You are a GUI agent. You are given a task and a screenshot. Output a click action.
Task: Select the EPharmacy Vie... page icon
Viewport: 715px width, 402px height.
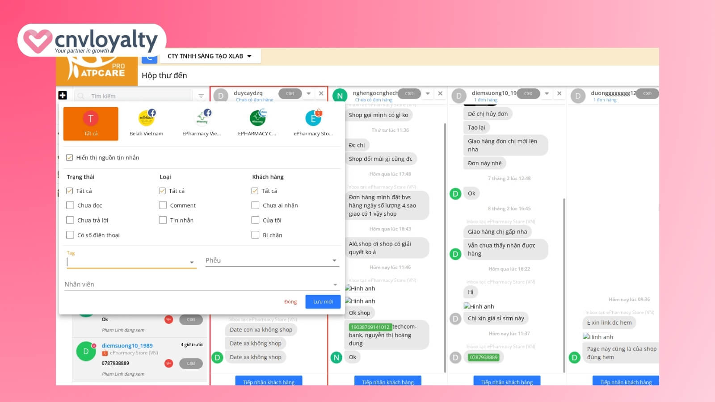tap(202, 119)
